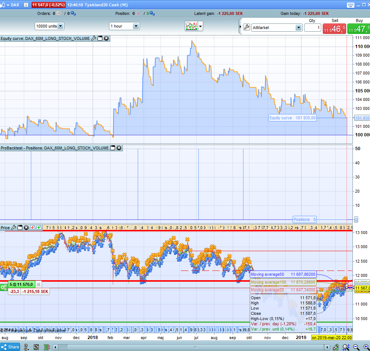This screenshot has width=370, height=351.
Task: Close the Equity curve panel
Action: click(106, 38)
